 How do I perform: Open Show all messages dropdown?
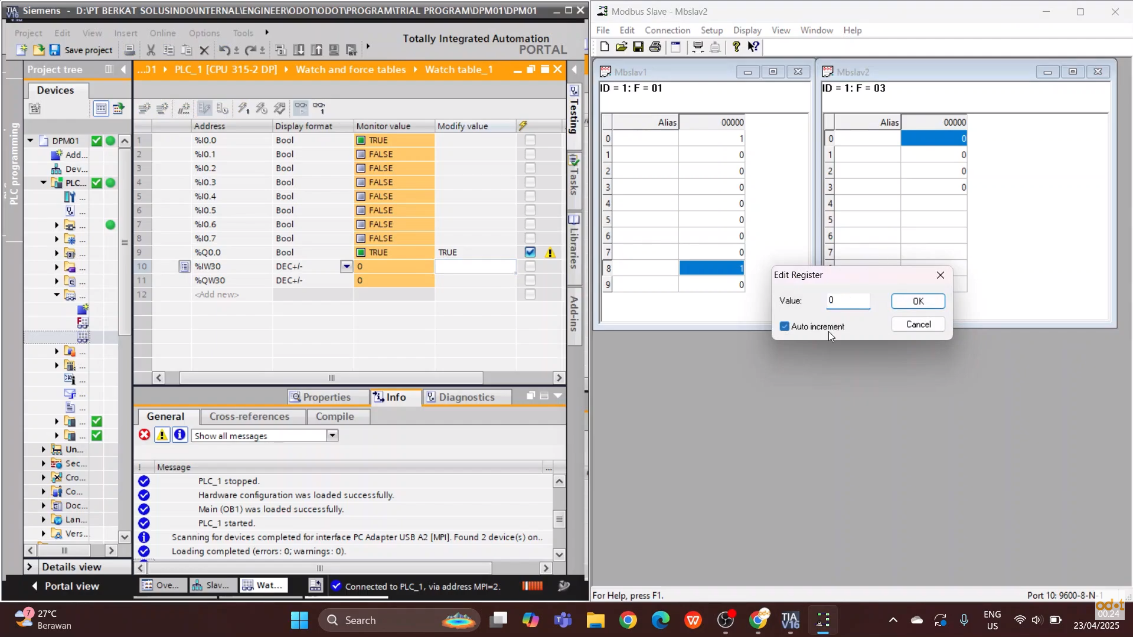click(332, 436)
